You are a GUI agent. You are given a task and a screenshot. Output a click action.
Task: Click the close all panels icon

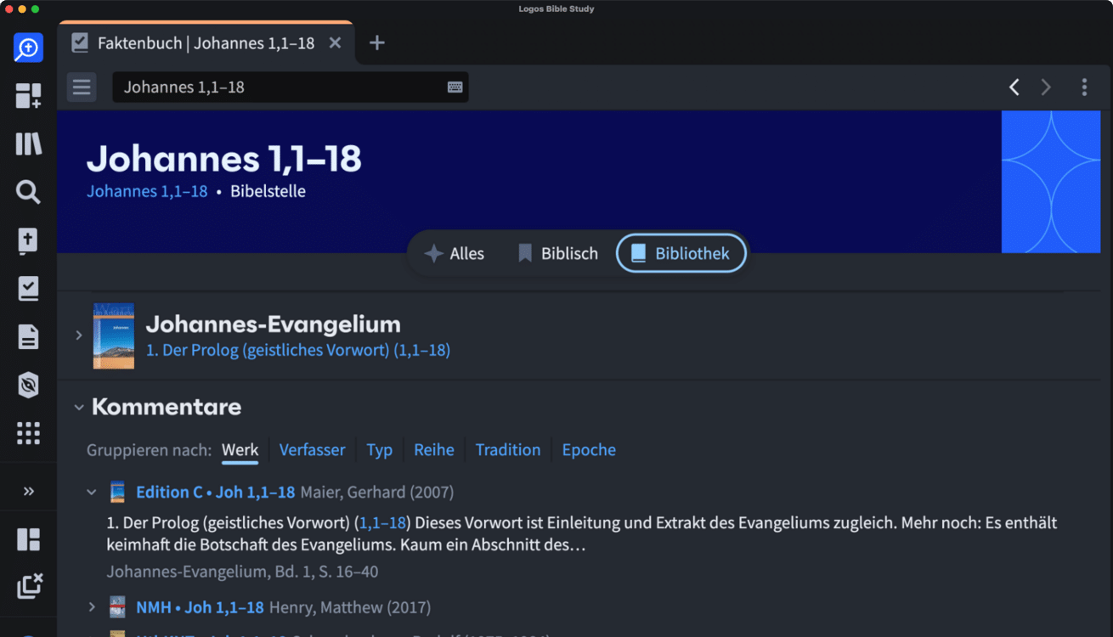point(29,586)
